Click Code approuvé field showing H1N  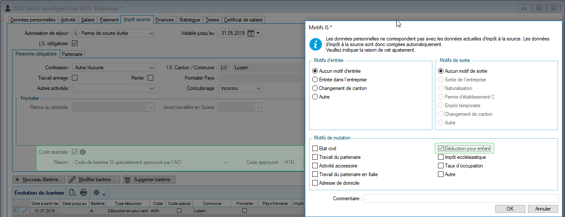coord(292,162)
